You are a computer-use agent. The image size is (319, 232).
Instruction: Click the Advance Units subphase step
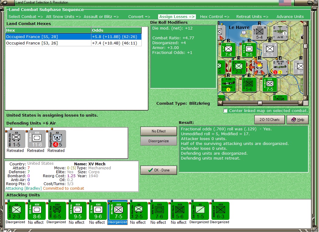(290, 17)
